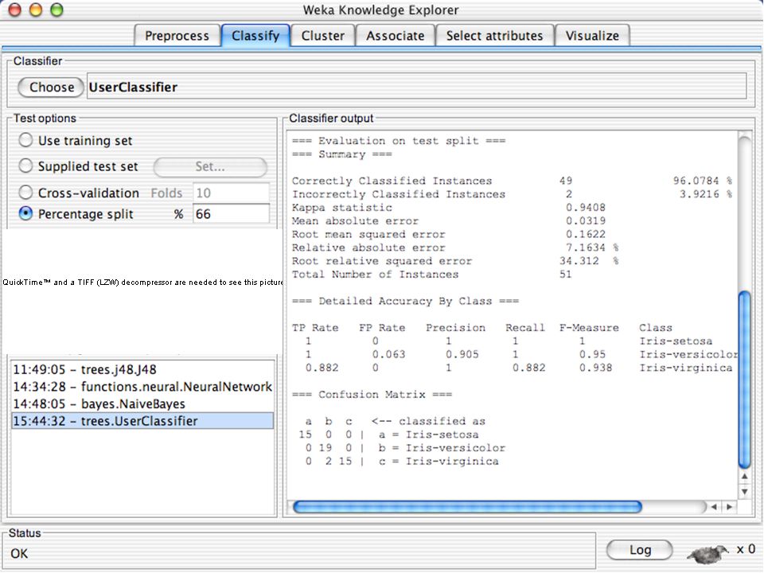Select the 11:49:05 trees.j48.J48 result
The width and height of the screenshot is (764, 573).
[x=142, y=369]
